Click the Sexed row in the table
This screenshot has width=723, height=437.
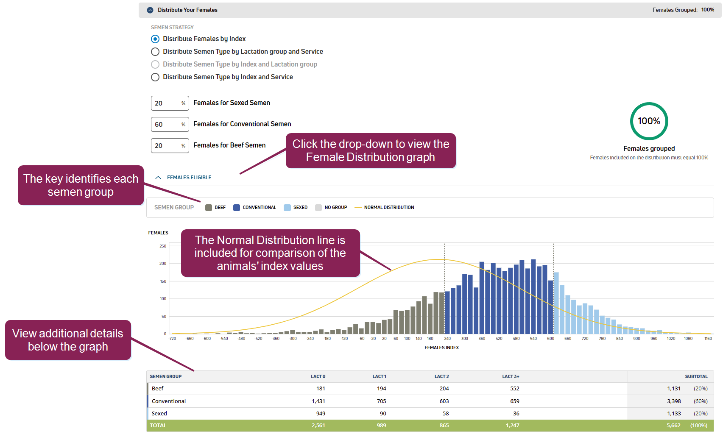click(159, 414)
